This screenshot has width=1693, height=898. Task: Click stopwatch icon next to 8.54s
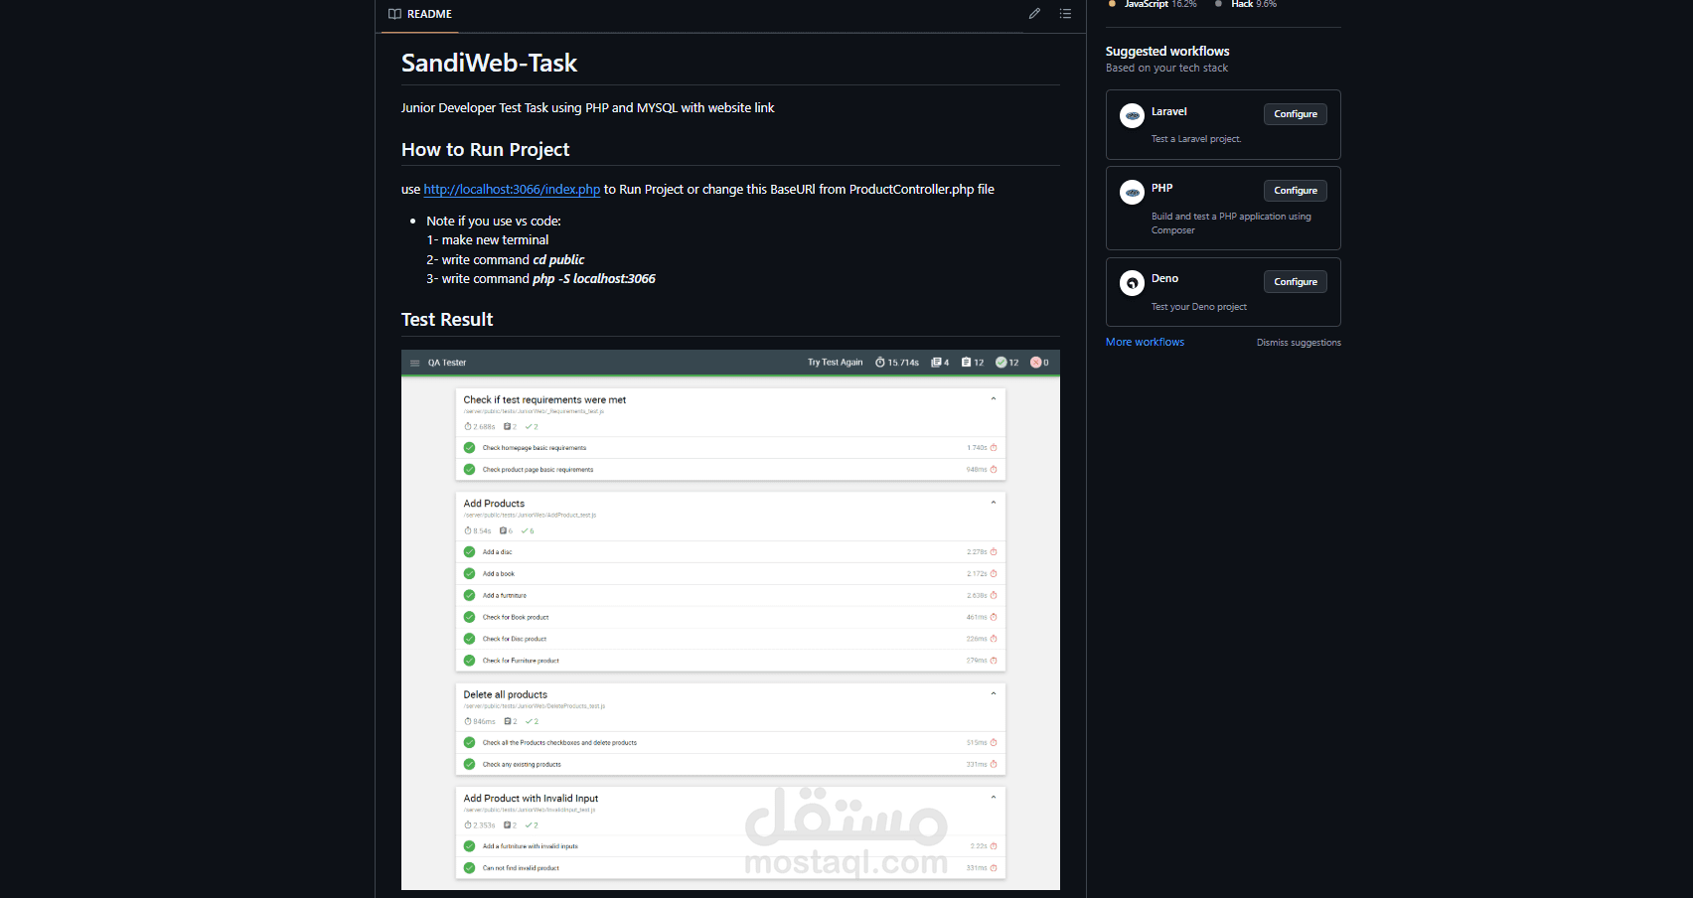pyautogui.click(x=468, y=530)
